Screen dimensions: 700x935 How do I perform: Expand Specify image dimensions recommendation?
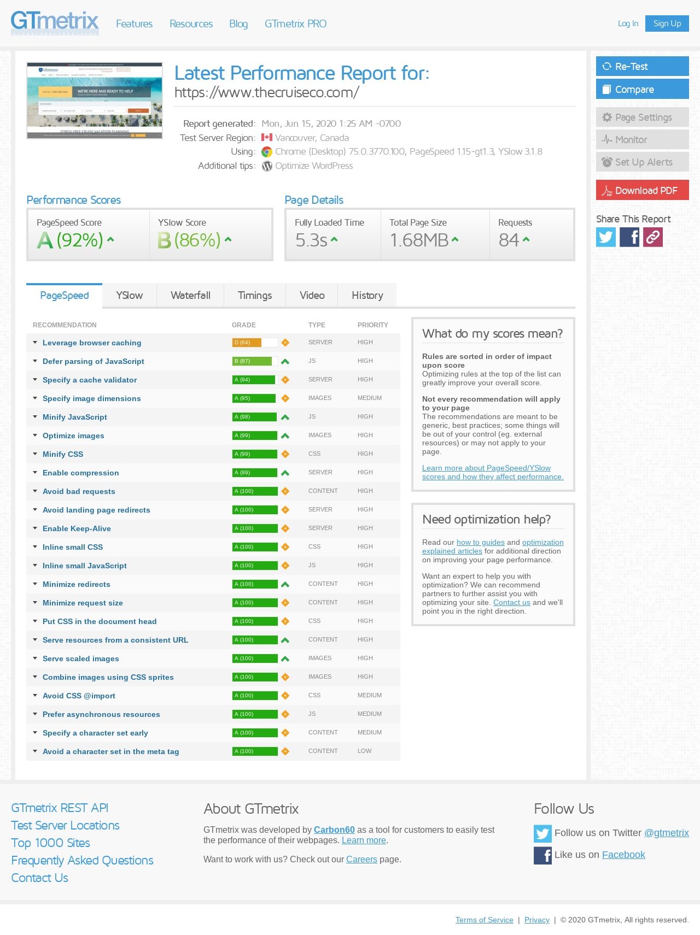[x=92, y=398]
